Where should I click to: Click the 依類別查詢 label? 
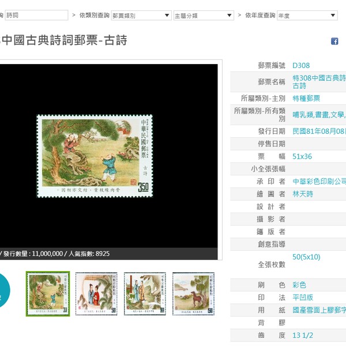(x=94, y=15)
